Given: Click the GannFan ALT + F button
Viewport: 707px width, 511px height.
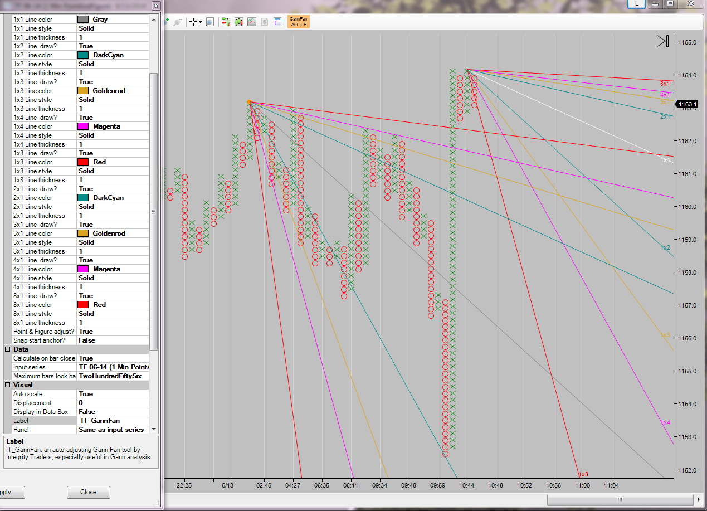Looking at the screenshot, I should pos(299,22).
